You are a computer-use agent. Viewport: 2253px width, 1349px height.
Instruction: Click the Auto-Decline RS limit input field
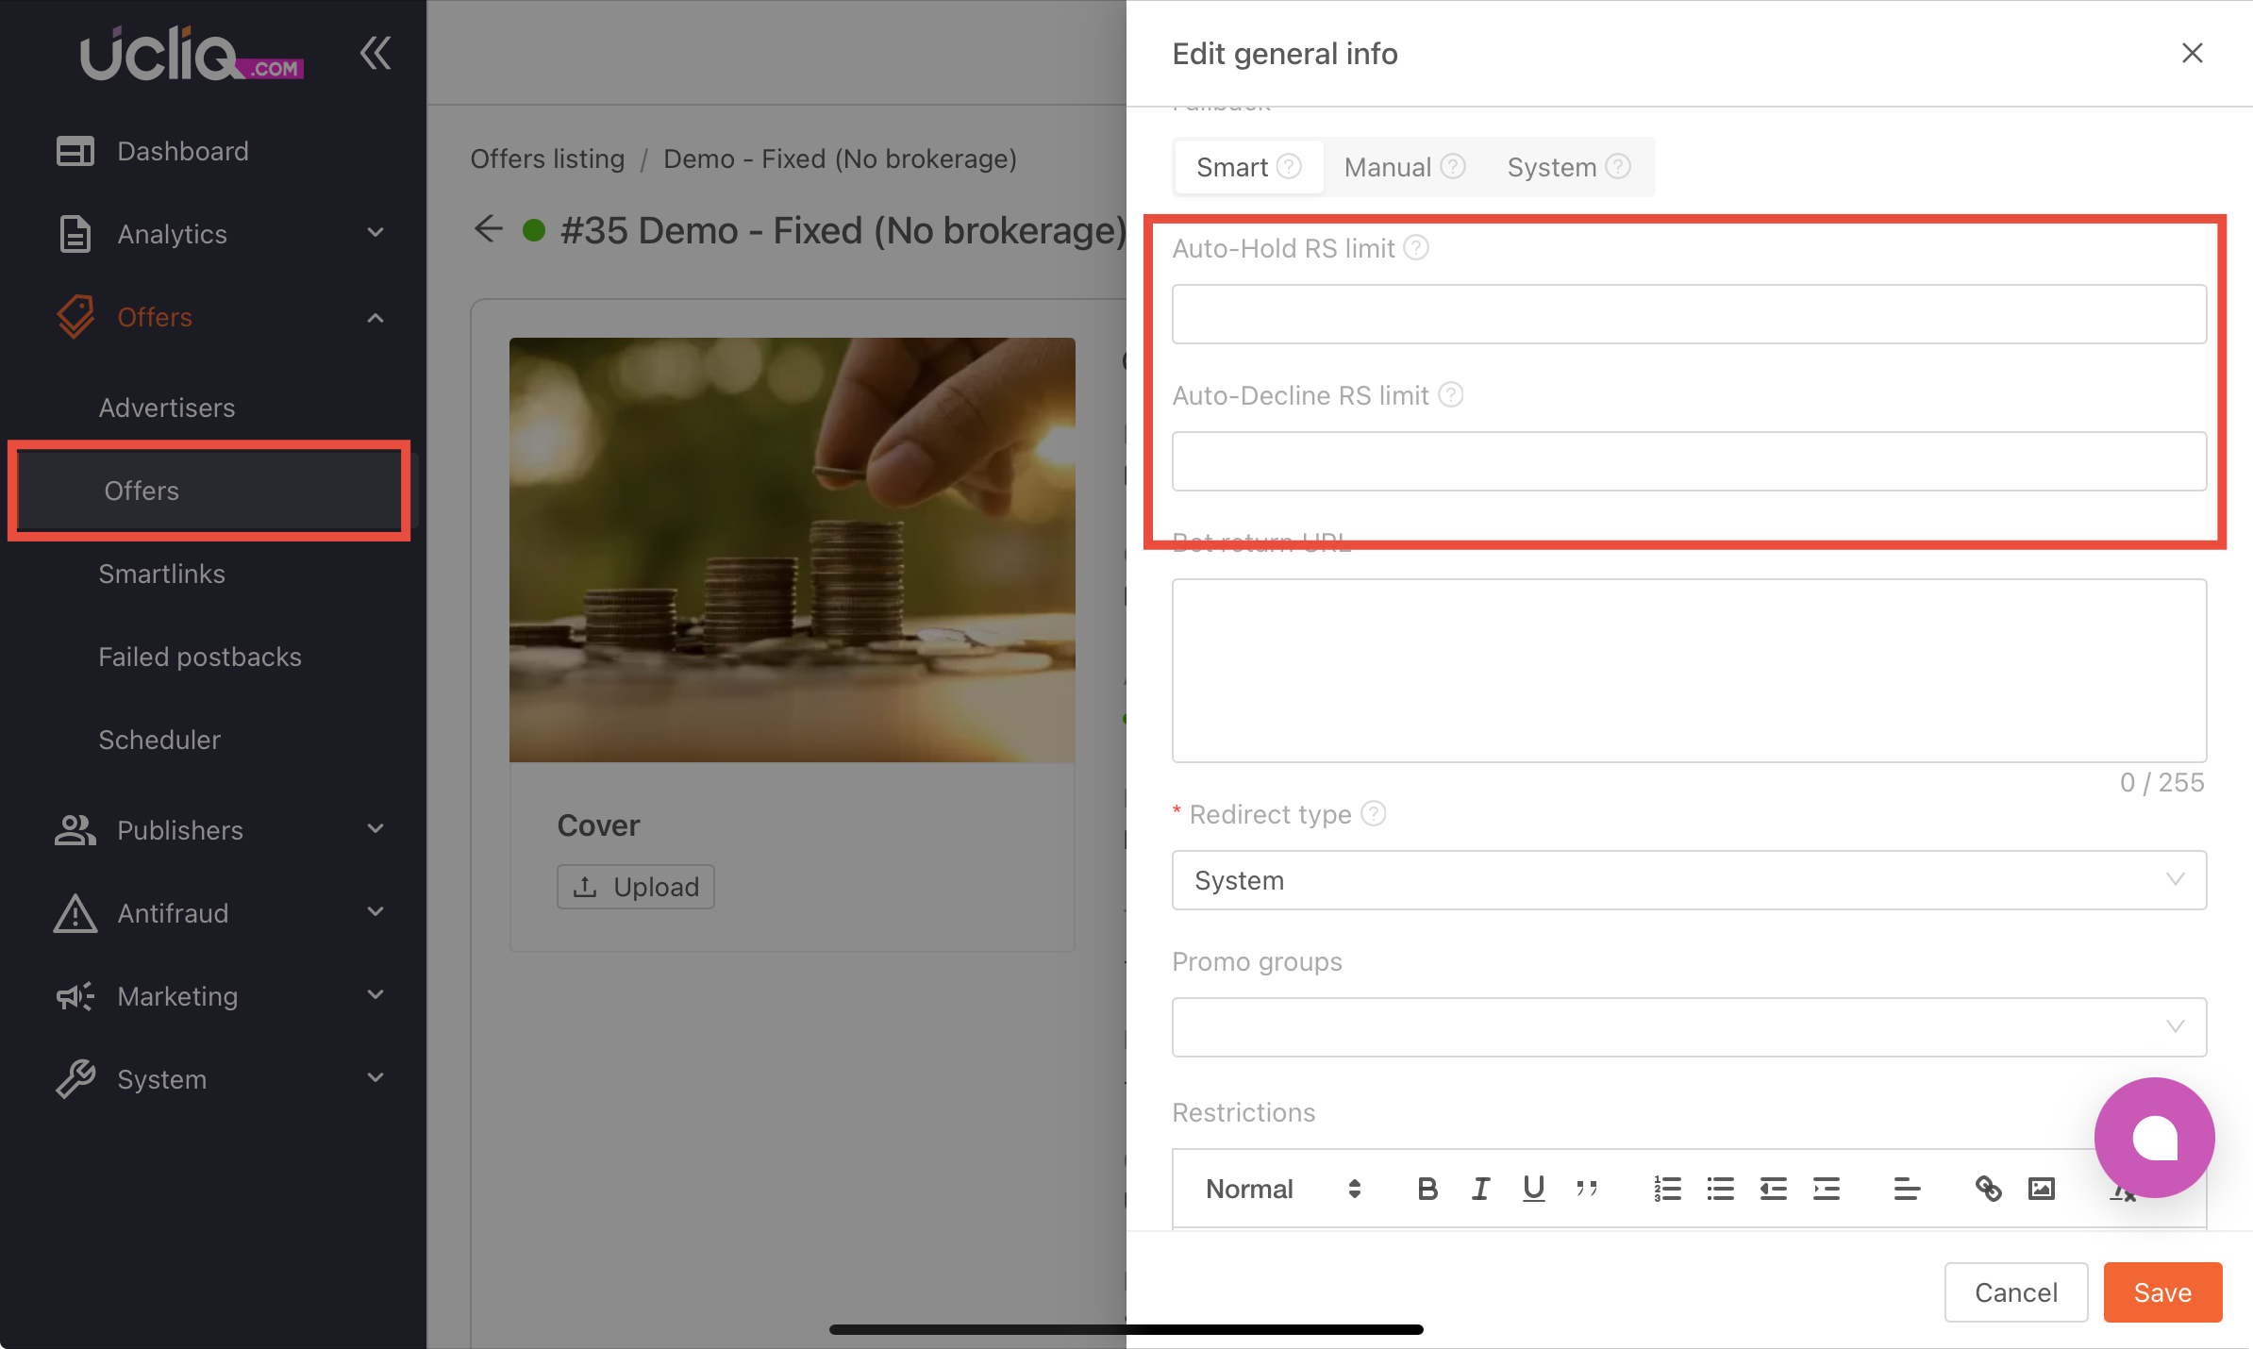pyautogui.click(x=1689, y=461)
